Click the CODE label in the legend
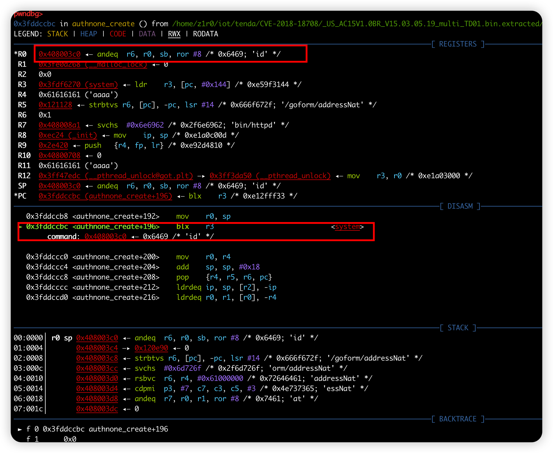The height and width of the screenshot is (453, 553). [118, 34]
